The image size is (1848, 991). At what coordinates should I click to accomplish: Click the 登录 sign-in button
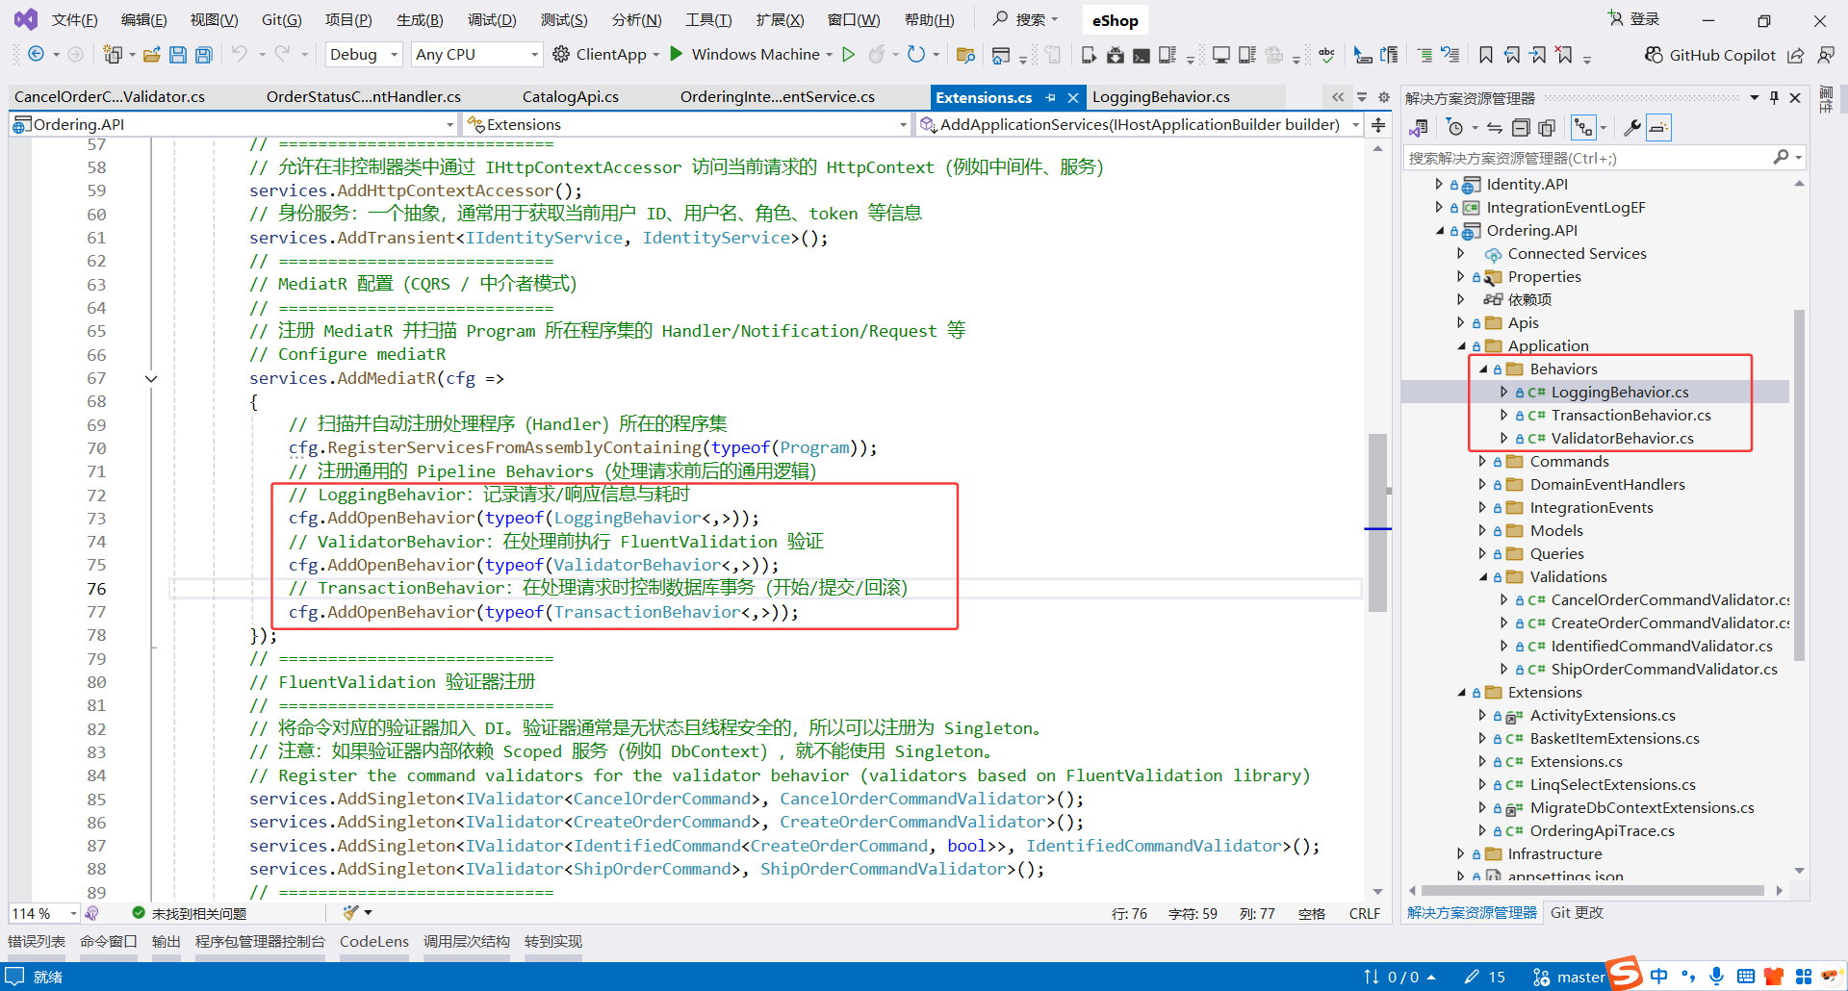tap(1634, 19)
